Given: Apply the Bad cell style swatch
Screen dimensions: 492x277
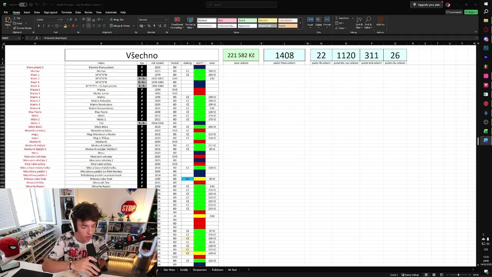Looking at the screenshot, I should [x=227, y=20].
